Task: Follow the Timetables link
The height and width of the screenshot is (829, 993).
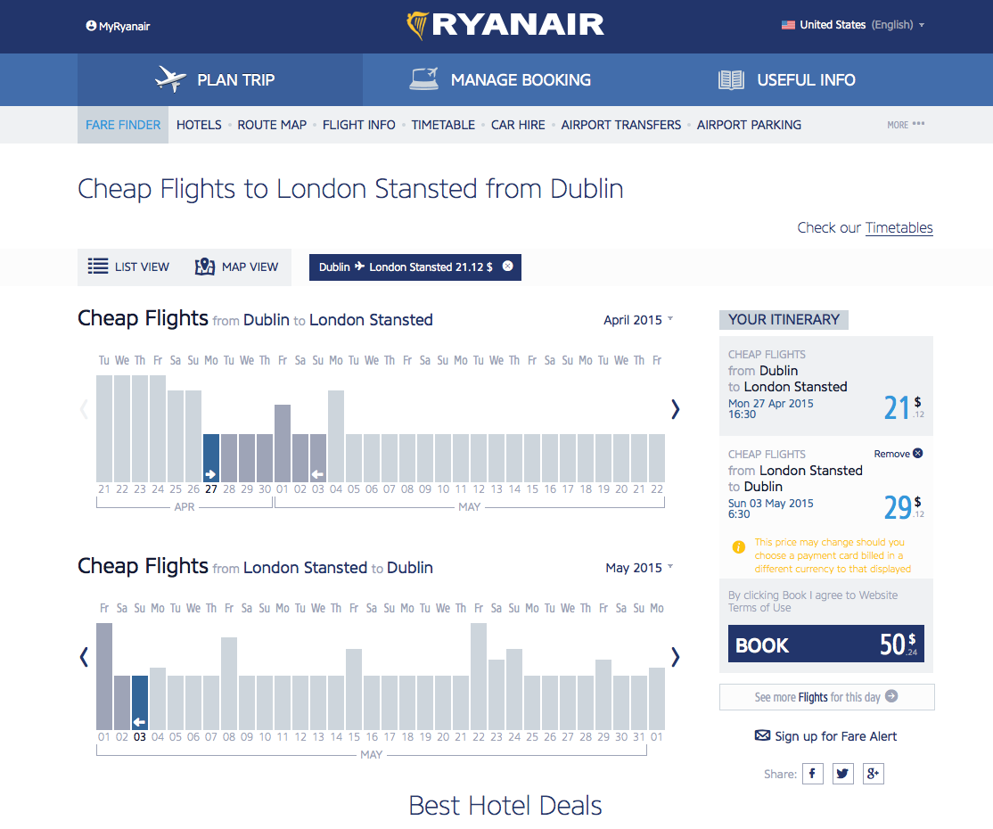Action: point(899,228)
